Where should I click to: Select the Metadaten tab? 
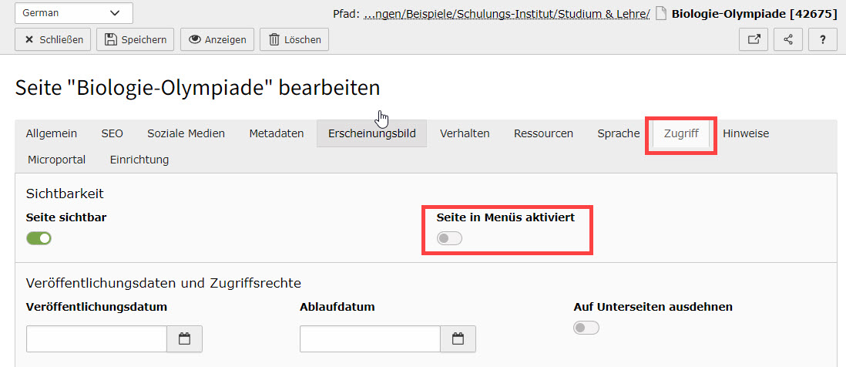tap(277, 133)
